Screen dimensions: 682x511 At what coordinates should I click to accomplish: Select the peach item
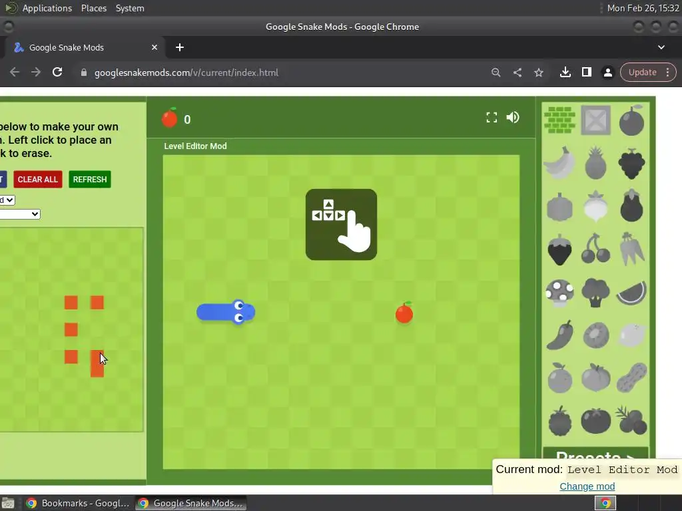[595, 378]
